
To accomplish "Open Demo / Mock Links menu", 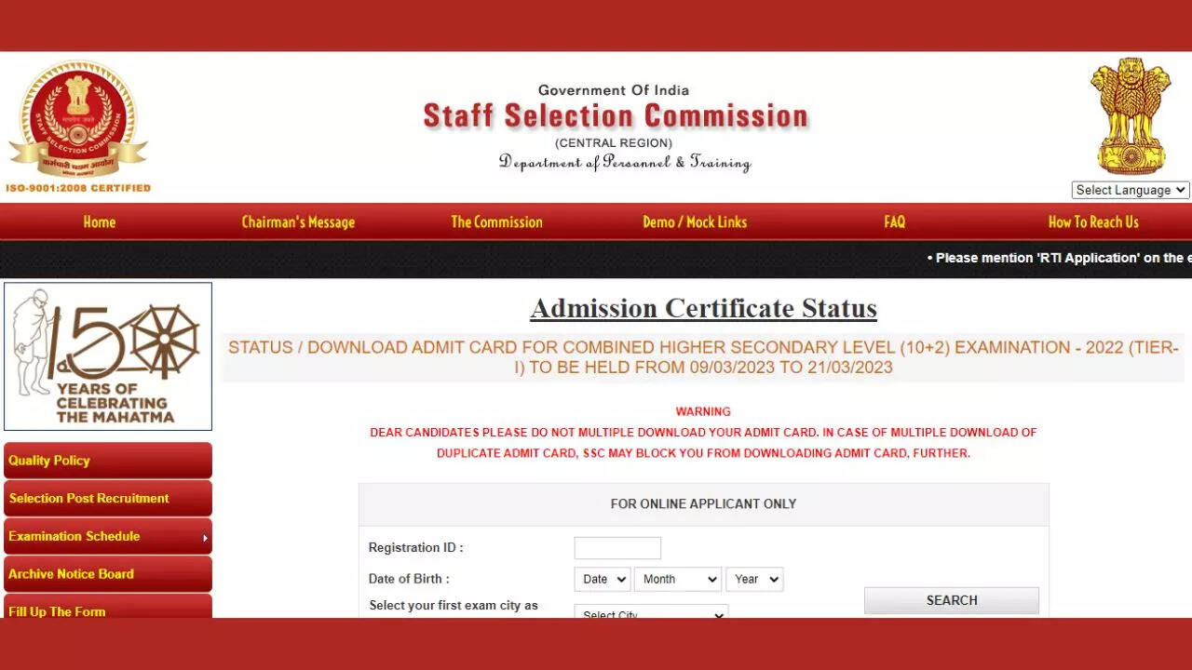I will point(695,222).
